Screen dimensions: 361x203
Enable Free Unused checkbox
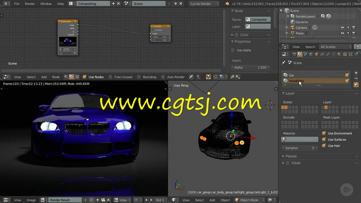[111, 77]
